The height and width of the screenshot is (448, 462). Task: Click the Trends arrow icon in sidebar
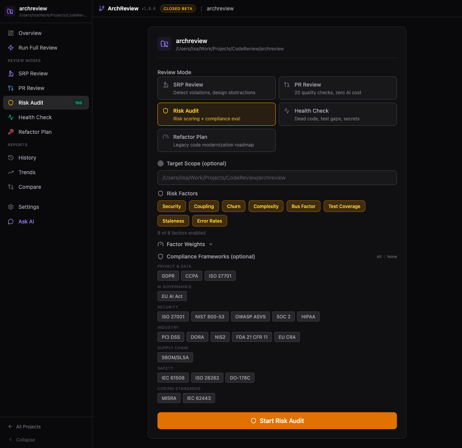[11, 172]
